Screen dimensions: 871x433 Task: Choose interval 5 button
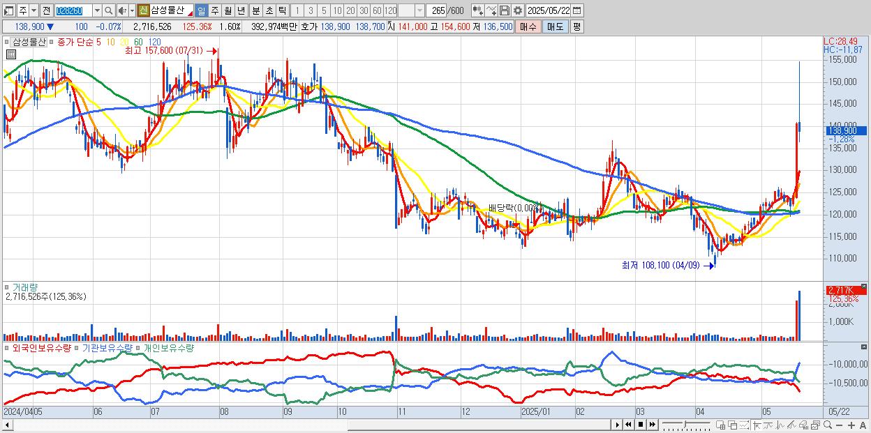coord(324,10)
